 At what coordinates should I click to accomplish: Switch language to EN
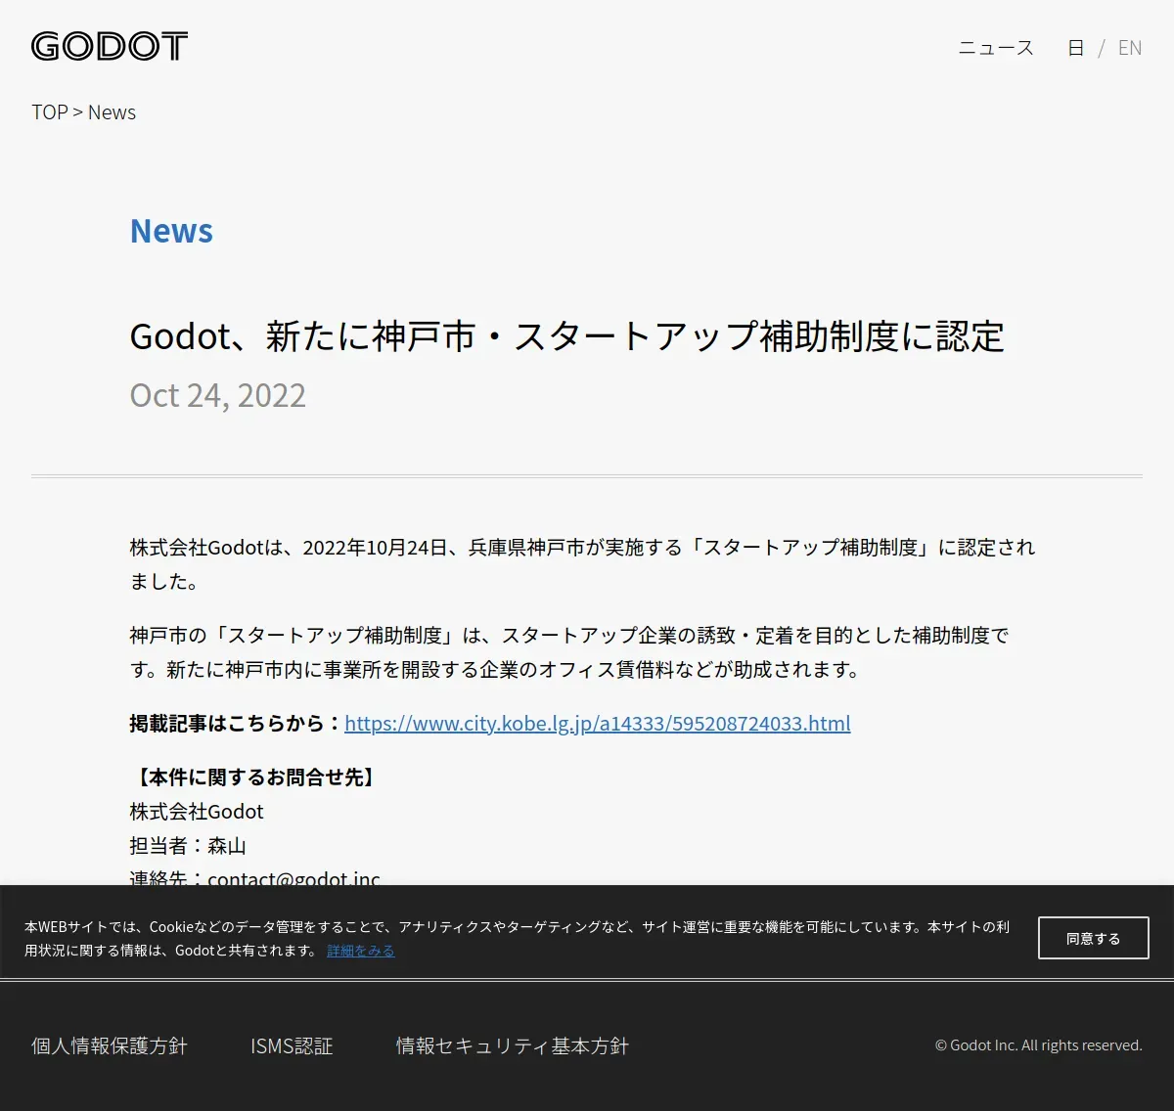pyautogui.click(x=1130, y=48)
